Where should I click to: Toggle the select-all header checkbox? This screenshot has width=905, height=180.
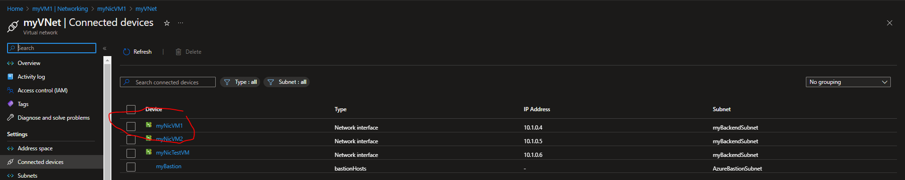[131, 109]
